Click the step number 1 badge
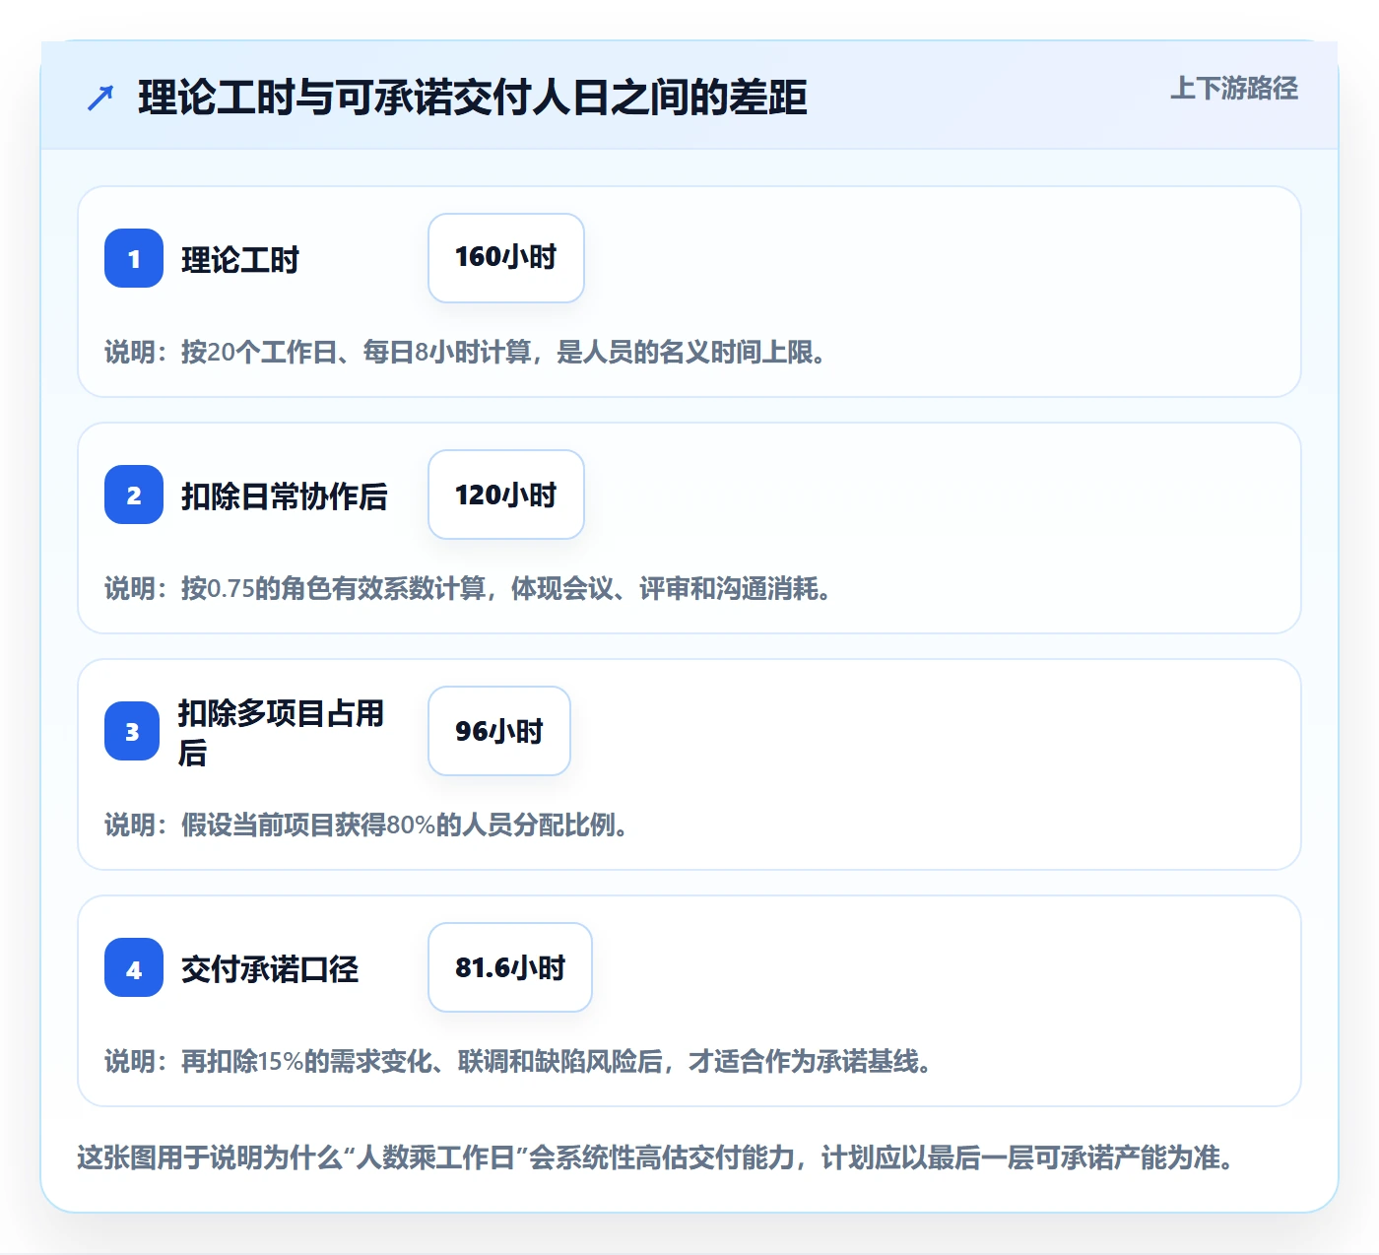Viewport: 1379px width, 1255px height. point(134,258)
